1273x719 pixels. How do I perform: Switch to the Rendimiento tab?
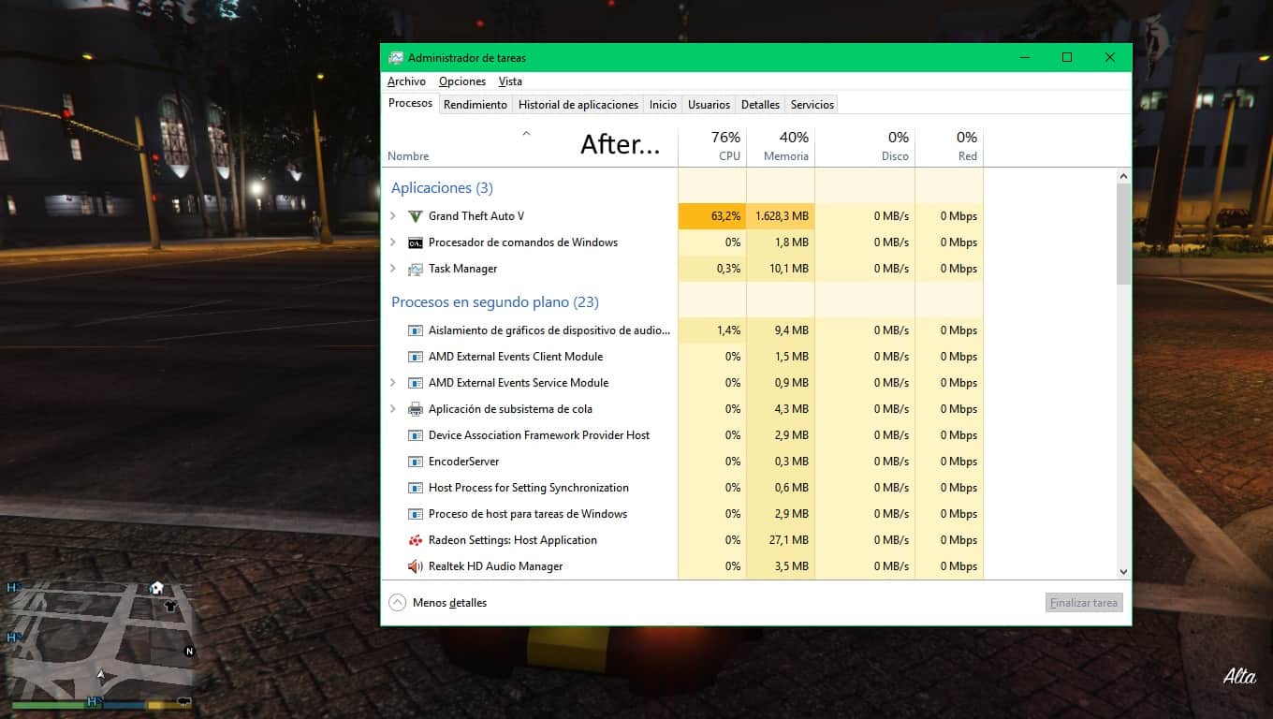pyautogui.click(x=476, y=105)
